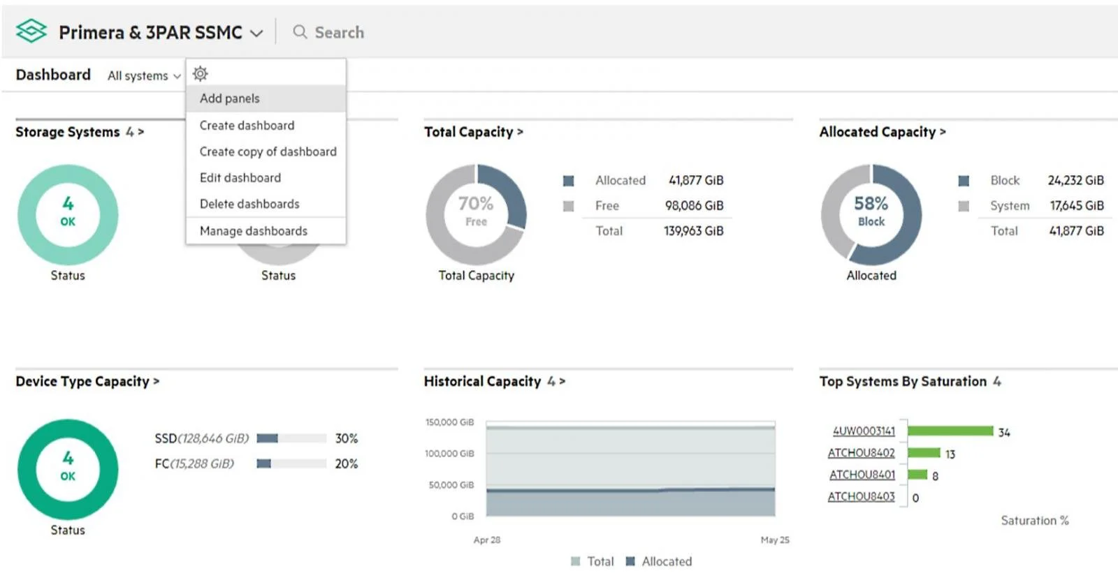Expand the Total Capacity panel header

473,132
